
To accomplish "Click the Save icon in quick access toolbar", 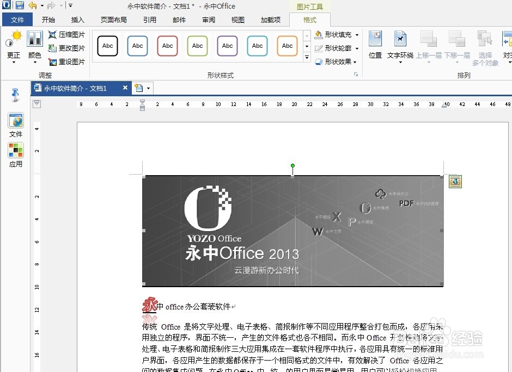I will pyautogui.click(x=20, y=5).
